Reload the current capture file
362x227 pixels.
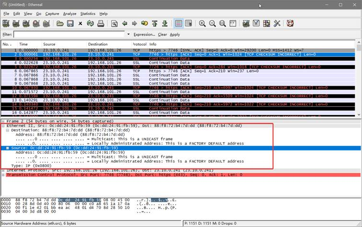coord(90,23)
